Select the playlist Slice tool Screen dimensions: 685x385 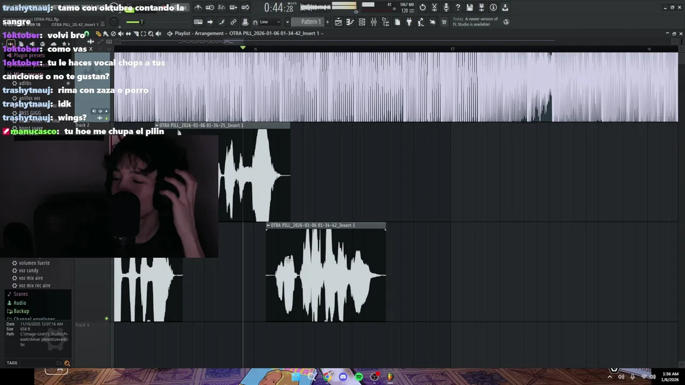click(x=135, y=34)
